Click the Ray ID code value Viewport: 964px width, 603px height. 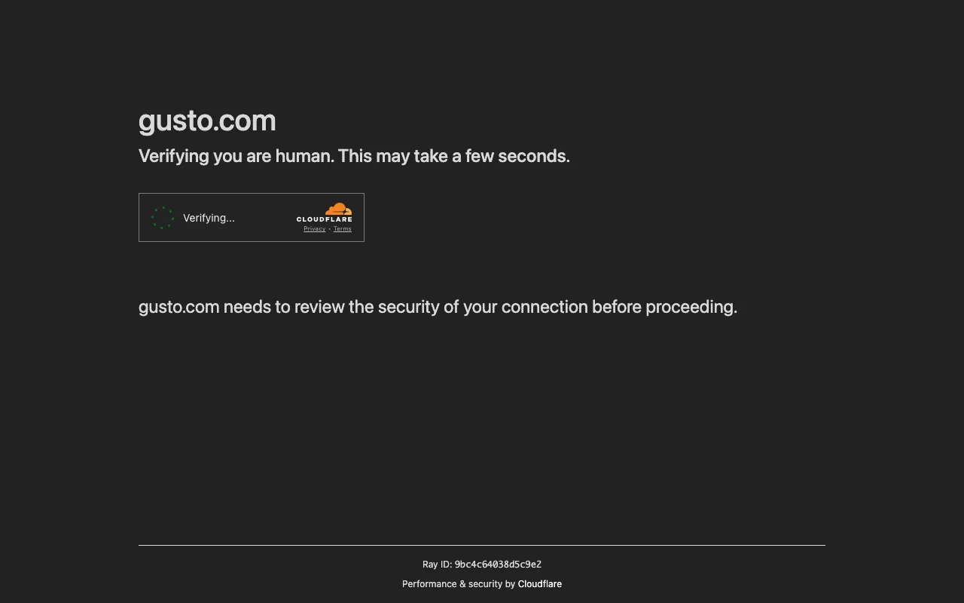pos(498,565)
